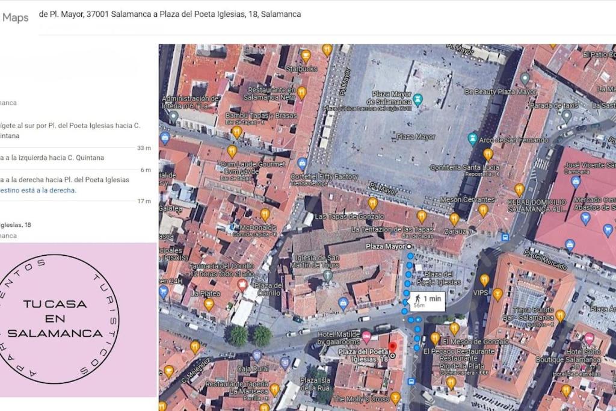The height and width of the screenshot is (411, 616).
Task: Click the Maps logo text
Action: (15, 17)
